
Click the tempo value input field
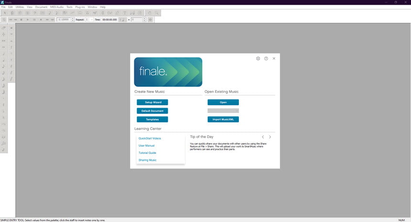(137, 20)
